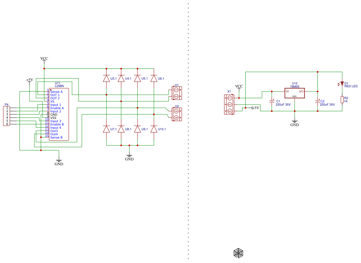Click the GND symbol under the 78M05
The image size is (361, 263).
[295, 122]
